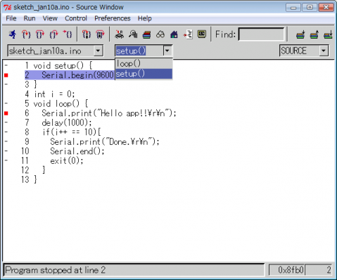Select loop() from the function list

(144, 63)
